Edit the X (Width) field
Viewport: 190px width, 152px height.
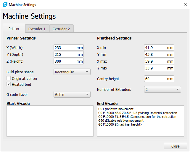coord(69,47)
